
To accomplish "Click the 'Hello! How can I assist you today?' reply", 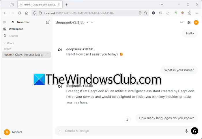I will 94,54.
